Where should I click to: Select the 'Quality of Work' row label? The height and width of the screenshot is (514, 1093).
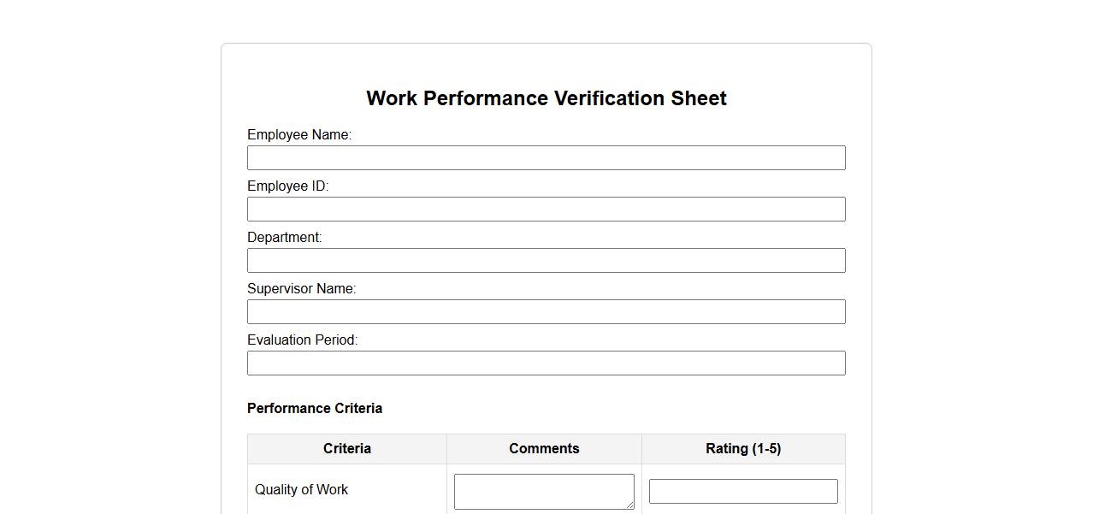click(x=301, y=490)
